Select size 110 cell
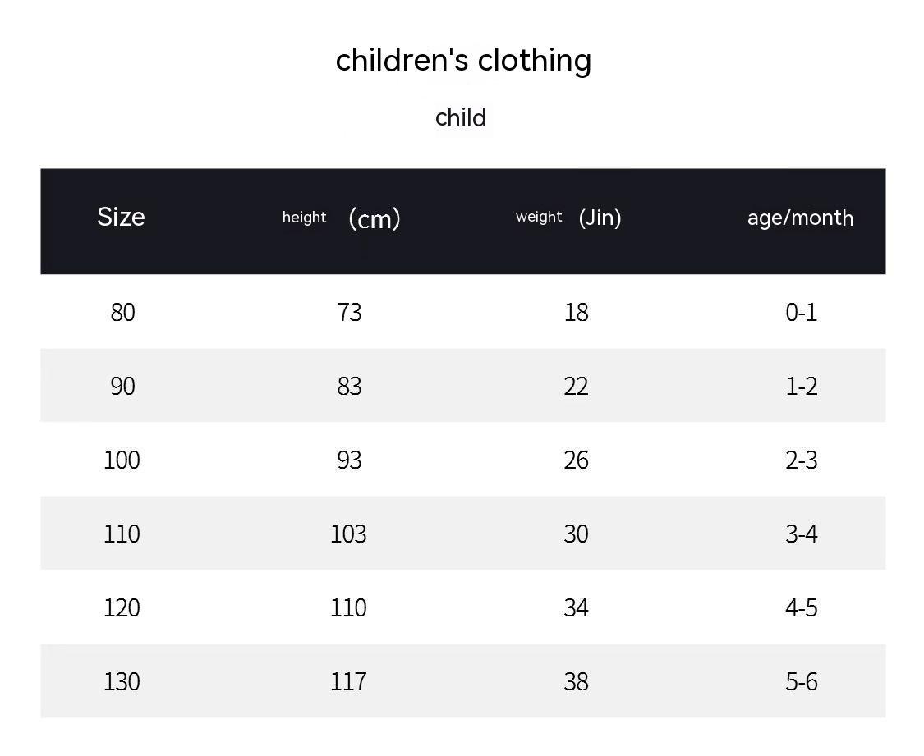Image resolution: width=924 pixels, height=756 pixels. pos(122,534)
